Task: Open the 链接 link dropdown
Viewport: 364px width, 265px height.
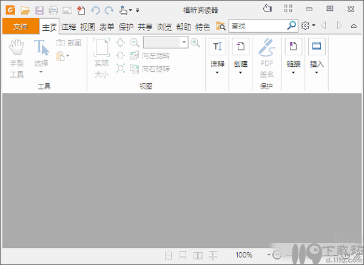Action: click(294, 56)
